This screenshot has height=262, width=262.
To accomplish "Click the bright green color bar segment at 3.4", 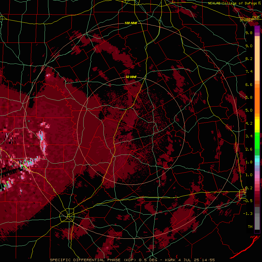I will (x=257, y=140).
